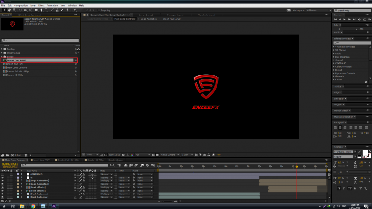Click the snapshot camera icon in viewer
The image size is (372, 209).
[x=124, y=155]
